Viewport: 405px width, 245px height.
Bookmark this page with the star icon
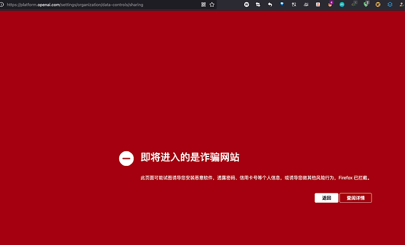pos(212,5)
